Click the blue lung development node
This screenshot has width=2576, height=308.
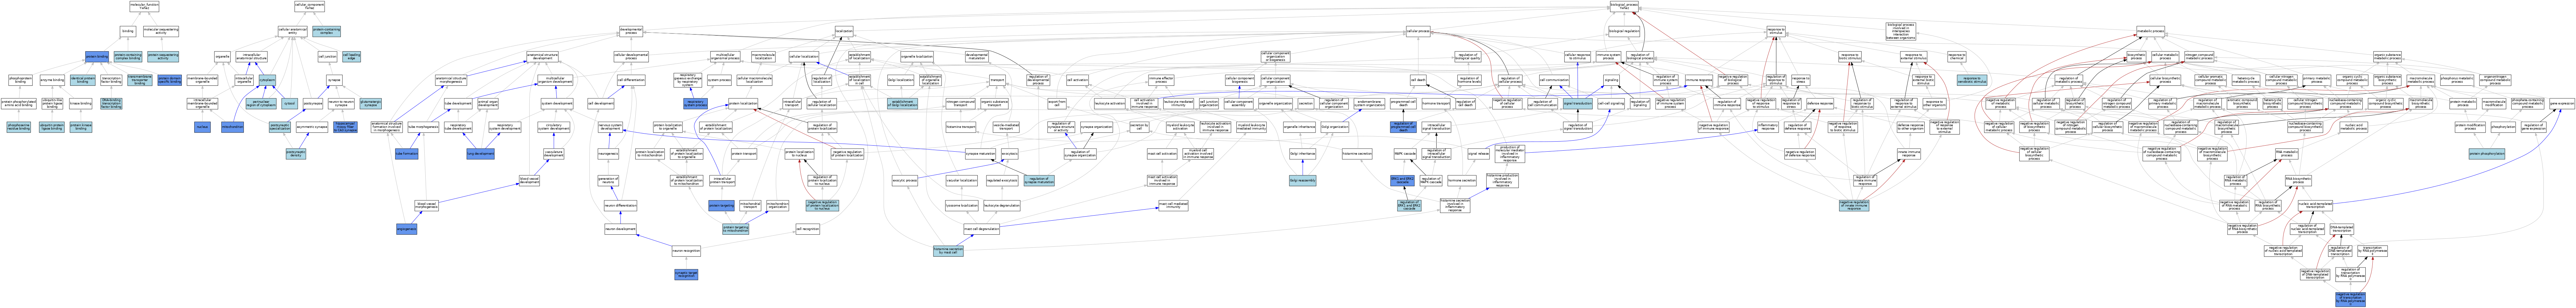pyautogui.click(x=480, y=154)
